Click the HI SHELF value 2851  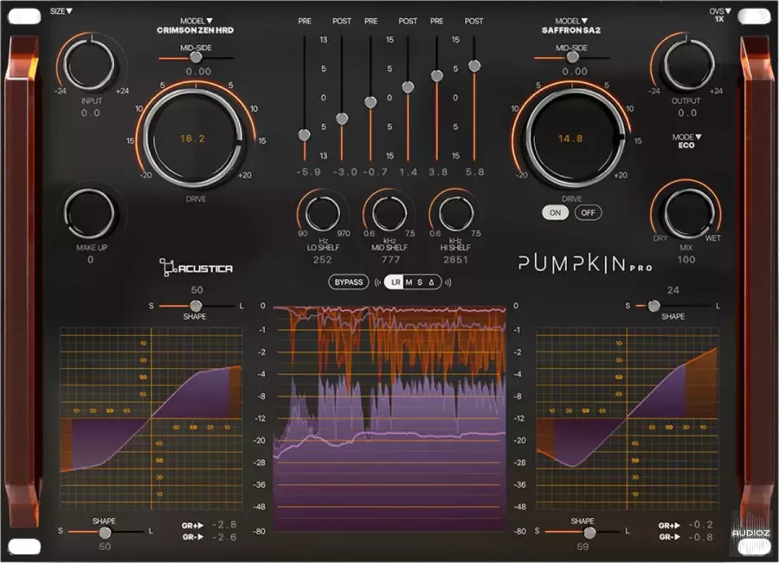pyautogui.click(x=455, y=260)
